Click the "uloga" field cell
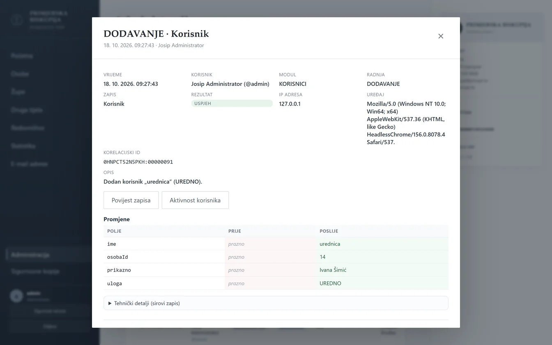The image size is (552, 345). click(x=164, y=283)
